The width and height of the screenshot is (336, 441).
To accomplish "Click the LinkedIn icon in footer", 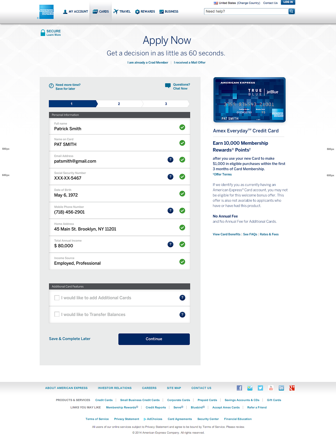I will point(281,388).
